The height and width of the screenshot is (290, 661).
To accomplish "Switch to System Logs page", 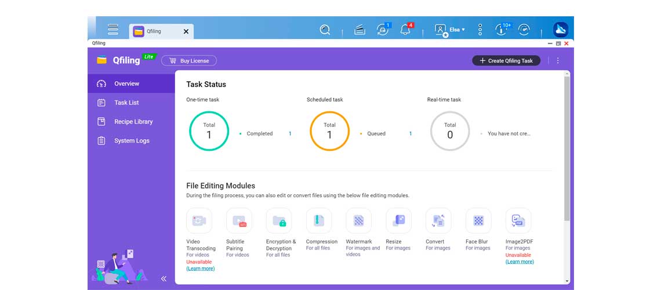I will click(x=132, y=141).
